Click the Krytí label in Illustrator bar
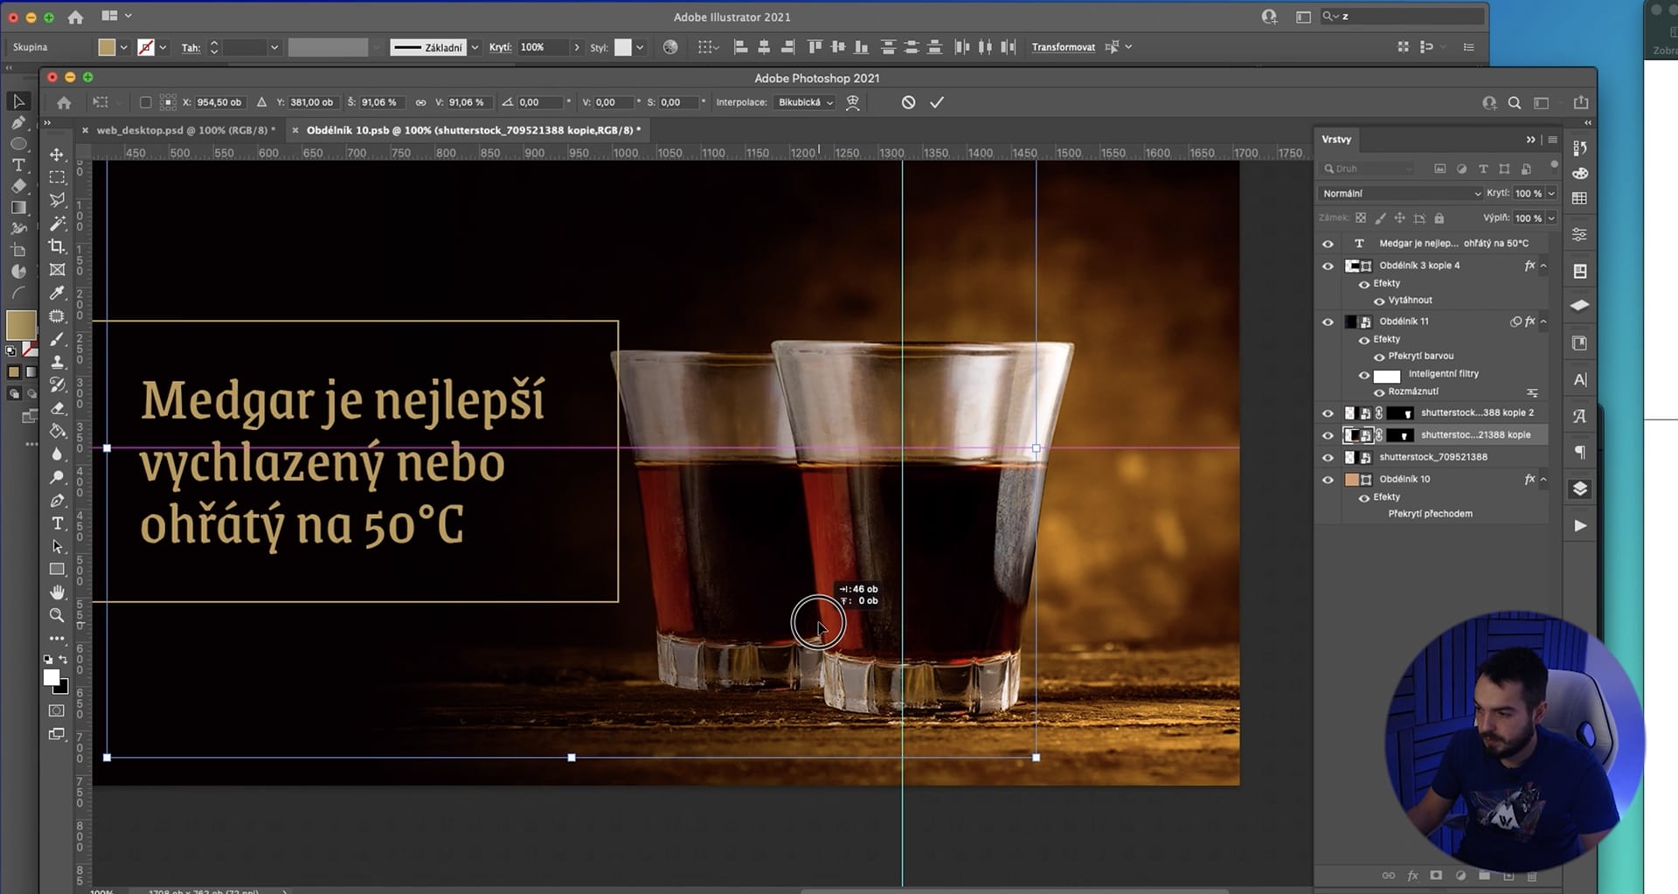This screenshot has height=894, width=1678. [500, 47]
